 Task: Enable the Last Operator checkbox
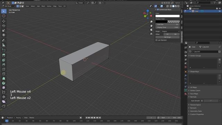156,40
